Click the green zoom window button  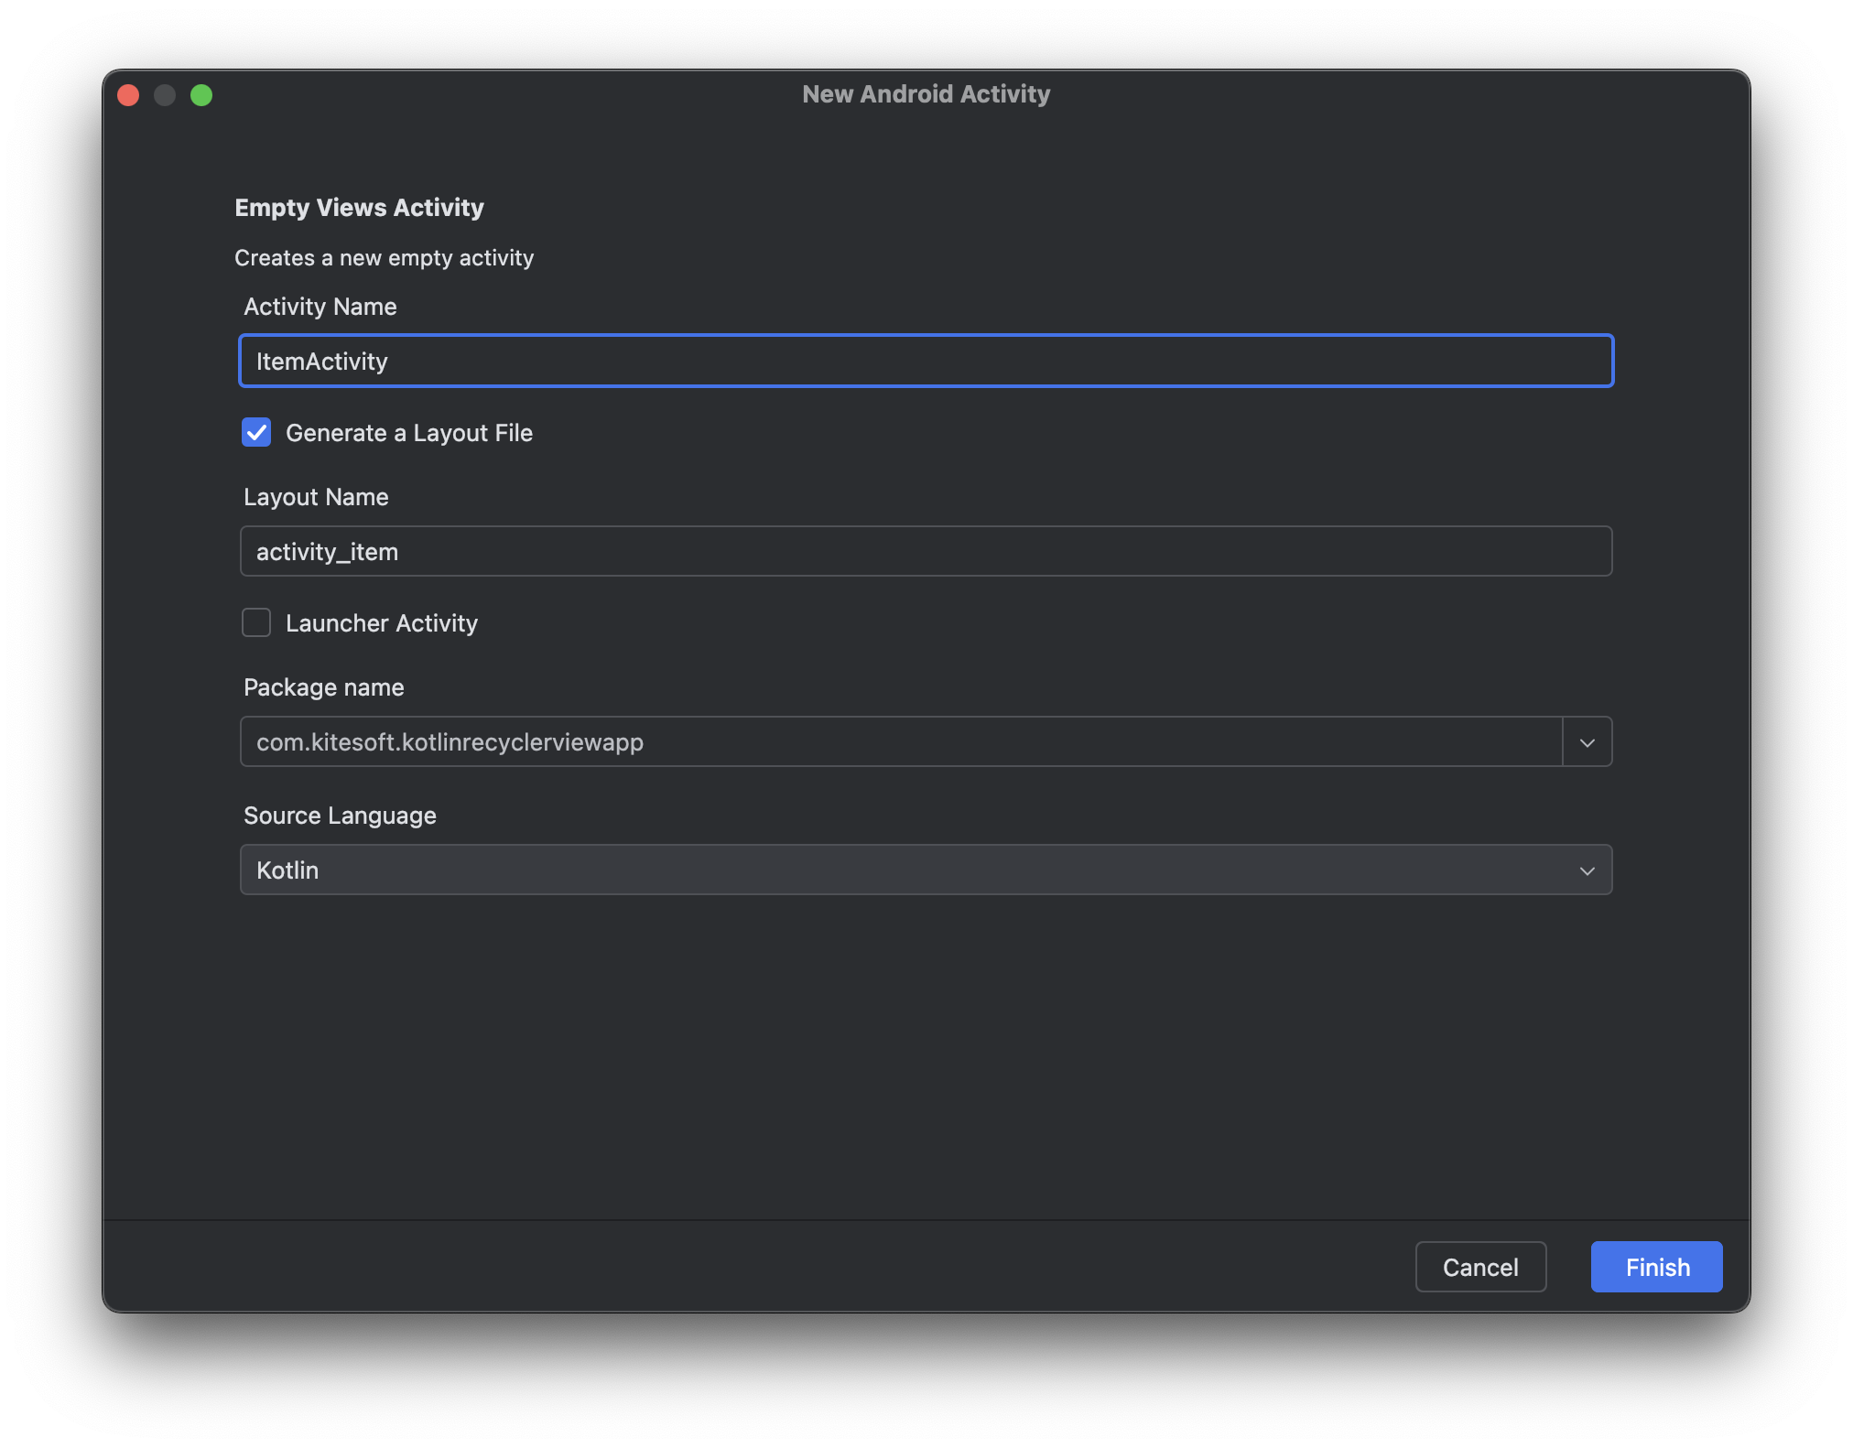coord(201,95)
